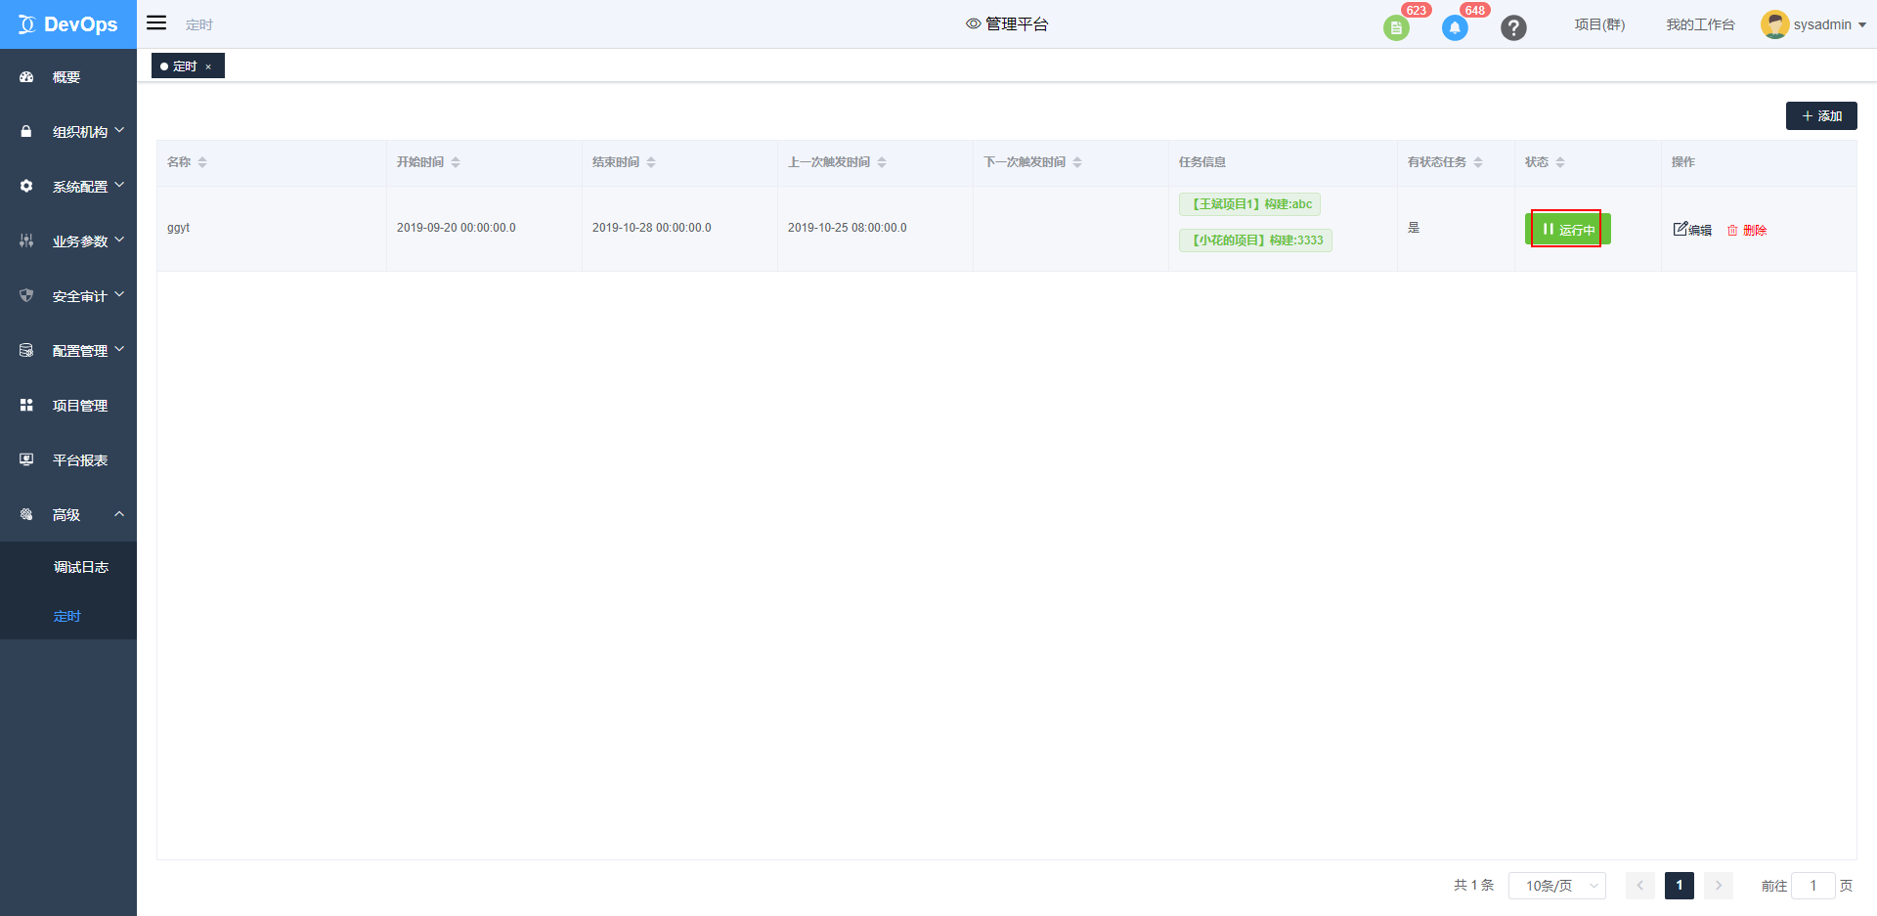
Task: Open the sysadmin user dropdown arrow
Action: pos(1862,25)
